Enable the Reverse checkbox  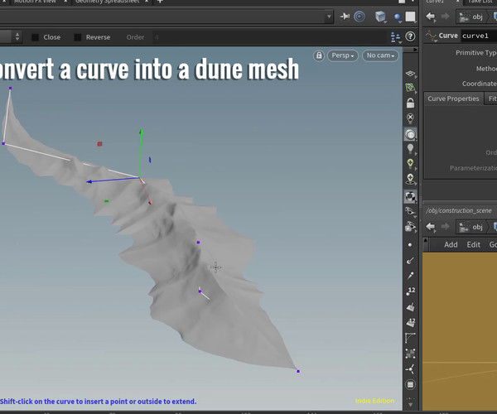pyautogui.click(x=78, y=37)
